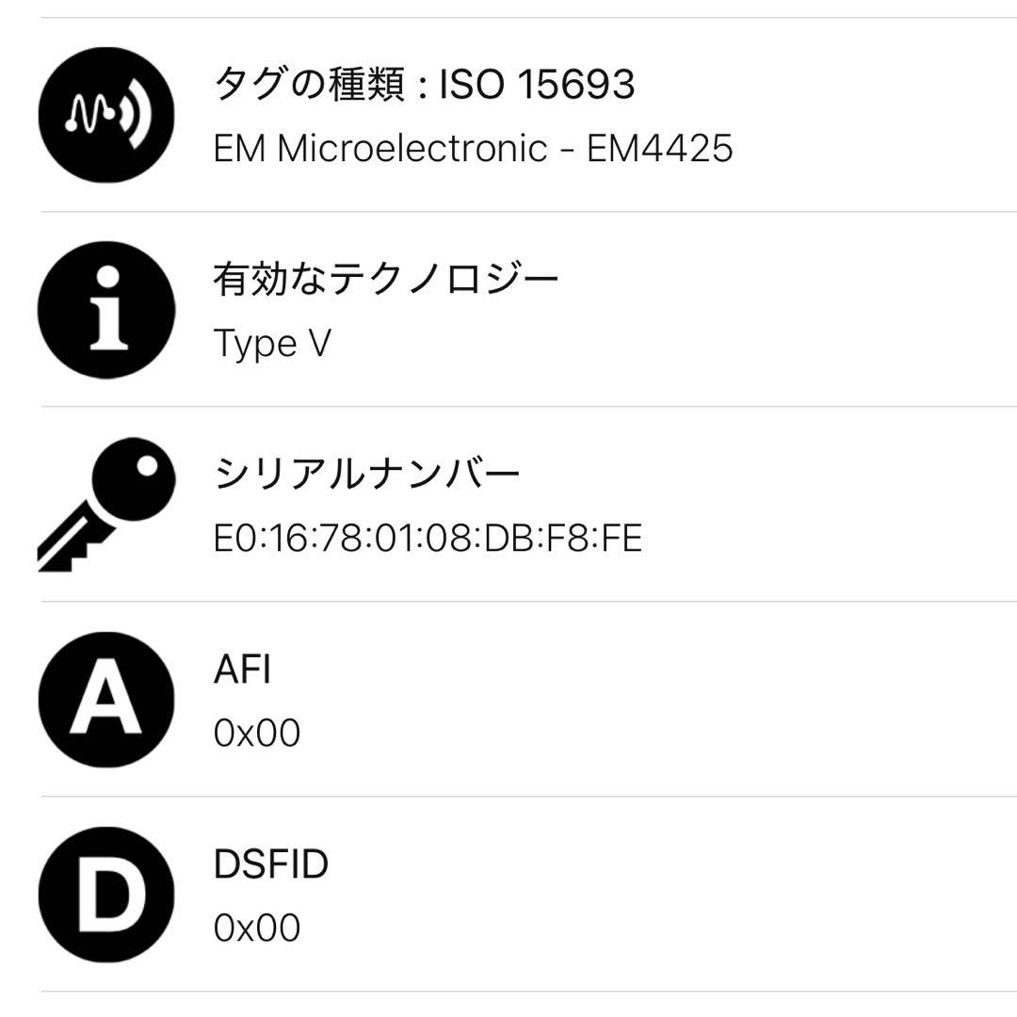Image resolution: width=1017 pixels, height=1017 pixels.
Task: Tap the ISO 15693 standard text
Action: pos(537,86)
